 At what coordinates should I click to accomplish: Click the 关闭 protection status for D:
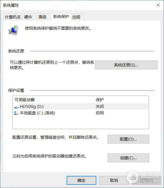(x=100, y=107)
